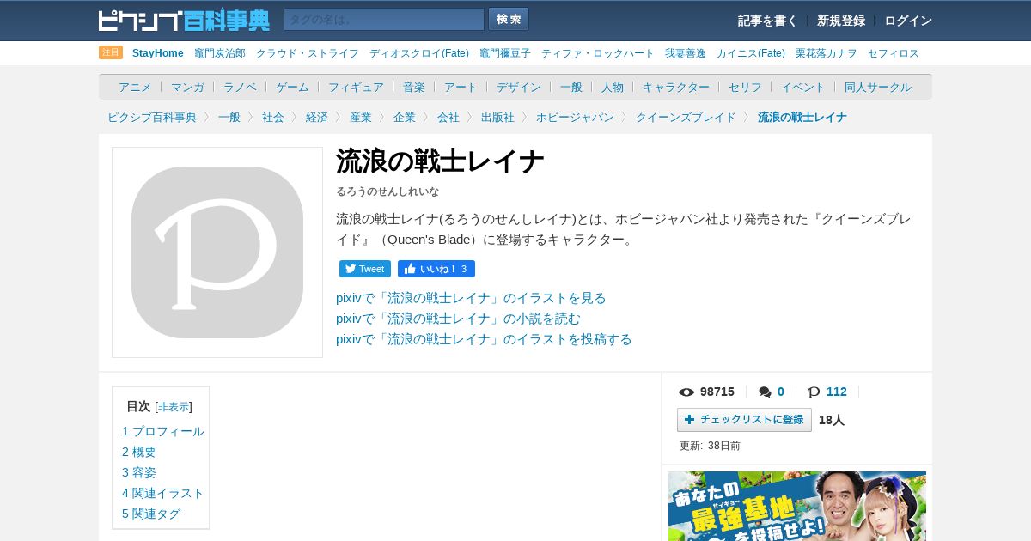
Task: Jump to 1 プロフィール section
Action: pyautogui.click(x=163, y=431)
